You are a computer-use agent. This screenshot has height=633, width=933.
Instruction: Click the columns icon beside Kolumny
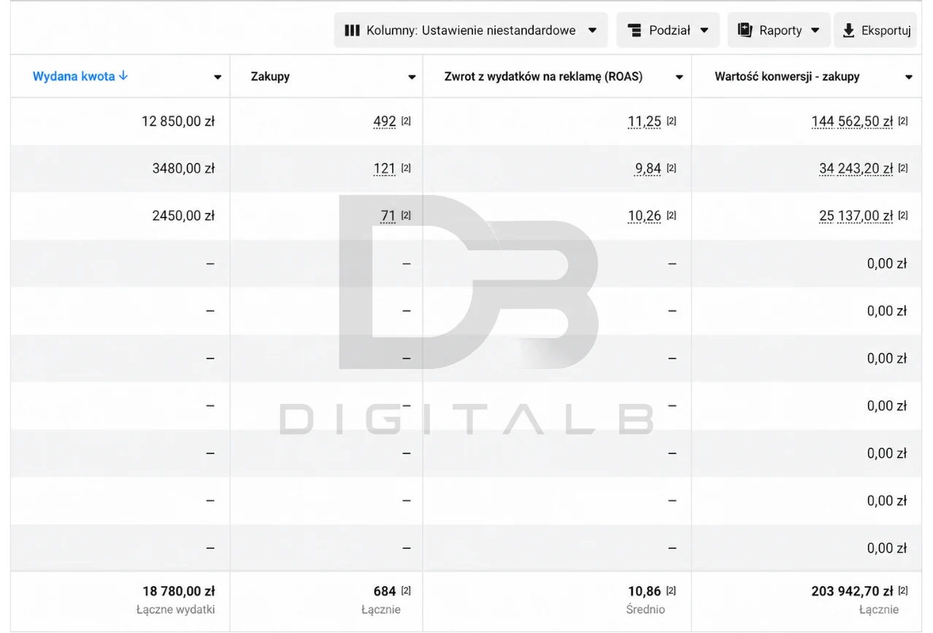coord(352,31)
